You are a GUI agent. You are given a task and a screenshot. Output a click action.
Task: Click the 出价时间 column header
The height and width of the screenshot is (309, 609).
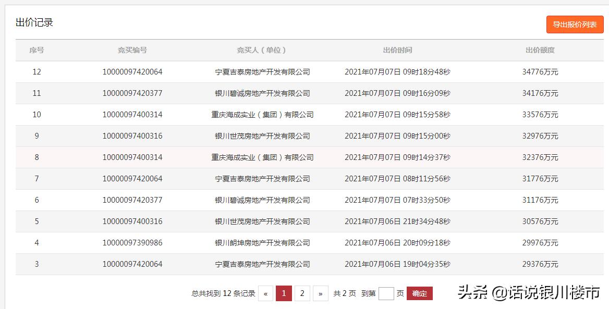point(397,50)
